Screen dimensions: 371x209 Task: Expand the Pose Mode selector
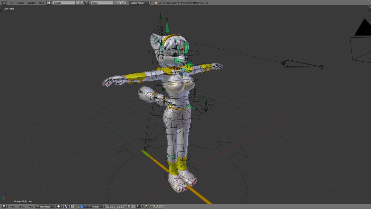pos(45,206)
